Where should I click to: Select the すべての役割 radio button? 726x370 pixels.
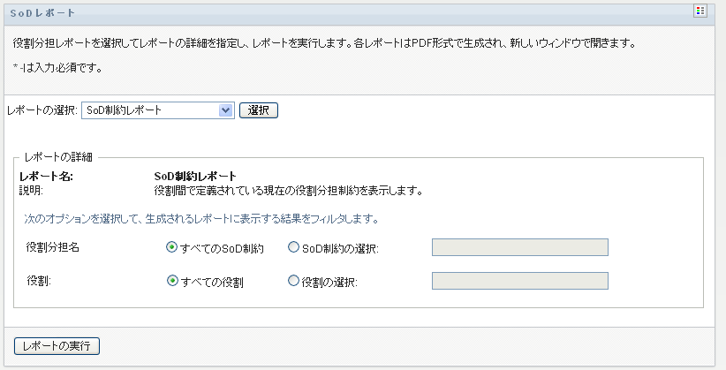[x=172, y=282]
